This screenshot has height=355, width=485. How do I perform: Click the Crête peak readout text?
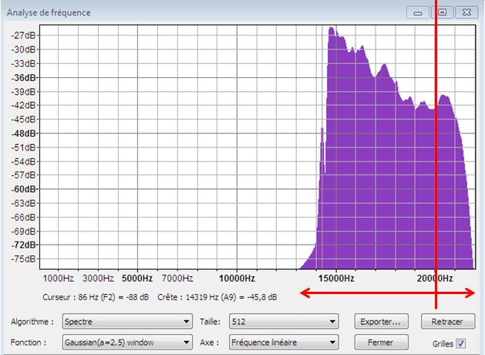click(217, 296)
